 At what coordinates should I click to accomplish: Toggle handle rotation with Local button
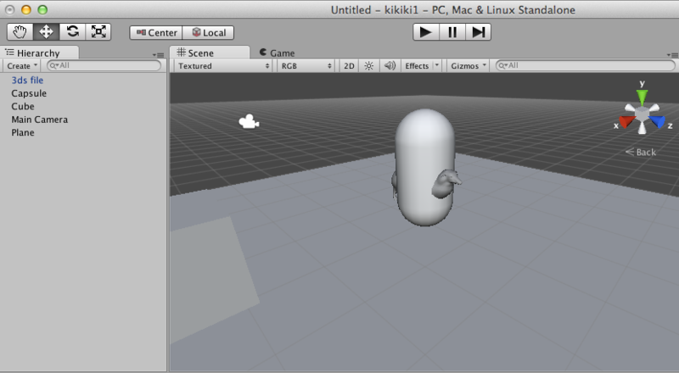208,32
